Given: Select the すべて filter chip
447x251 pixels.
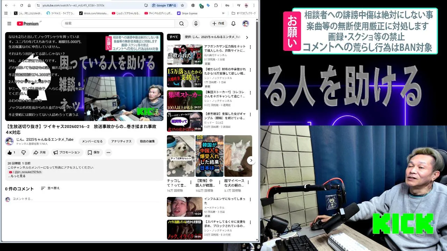Looking at the screenshot, I should point(174,37).
